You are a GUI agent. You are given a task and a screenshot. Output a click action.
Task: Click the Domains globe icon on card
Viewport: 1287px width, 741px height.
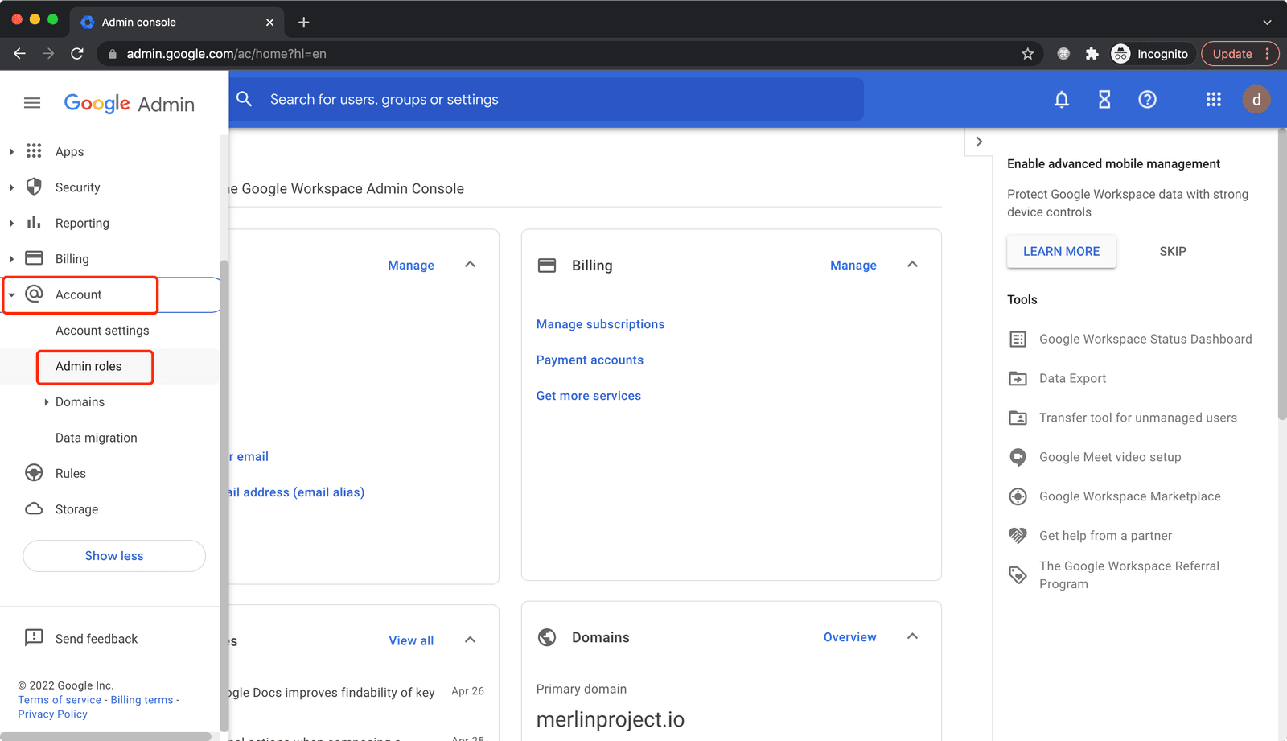click(x=547, y=637)
